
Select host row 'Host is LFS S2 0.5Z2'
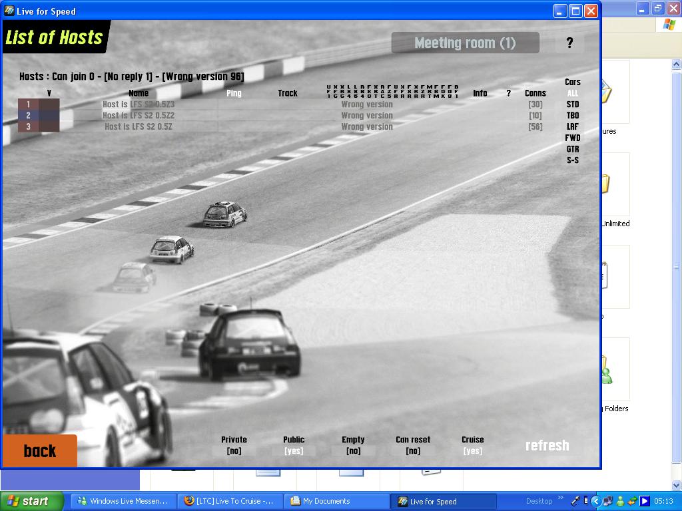139,116
